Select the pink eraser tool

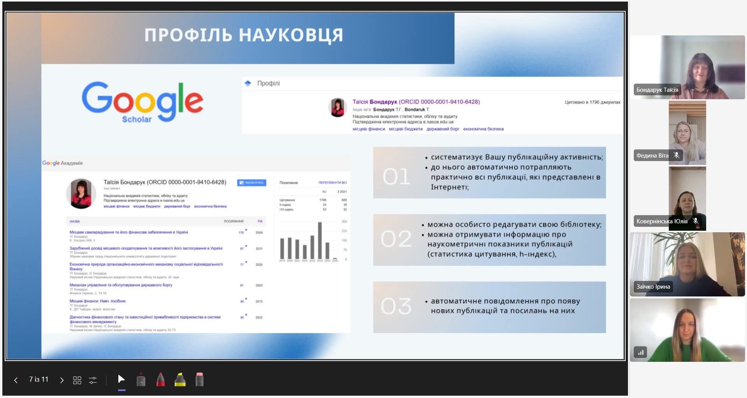pos(199,380)
